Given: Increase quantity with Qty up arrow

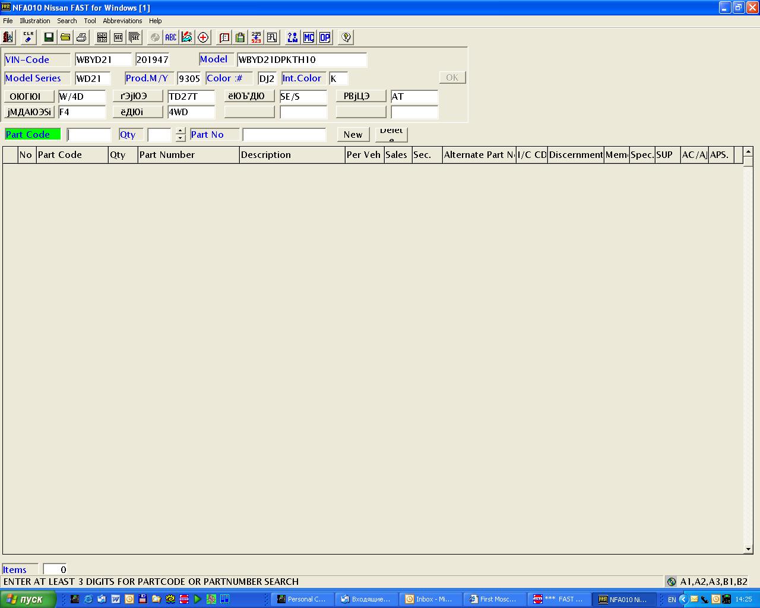Looking at the screenshot, I should [x=180, y=131].
